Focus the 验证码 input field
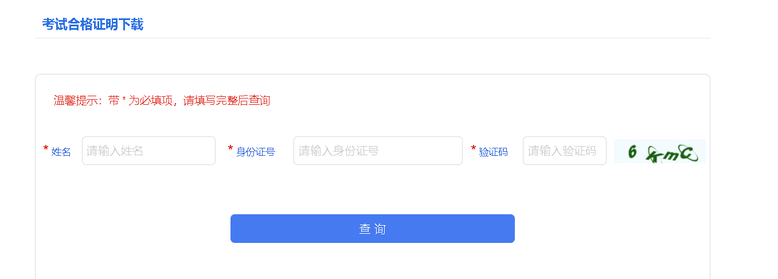Screen dimensions: 778x279 [x=565, y=151]
